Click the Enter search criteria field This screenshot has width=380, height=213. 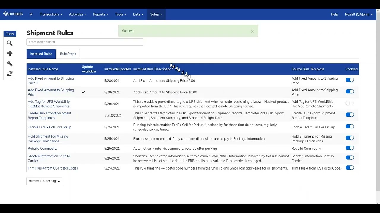tap(85, 42)
